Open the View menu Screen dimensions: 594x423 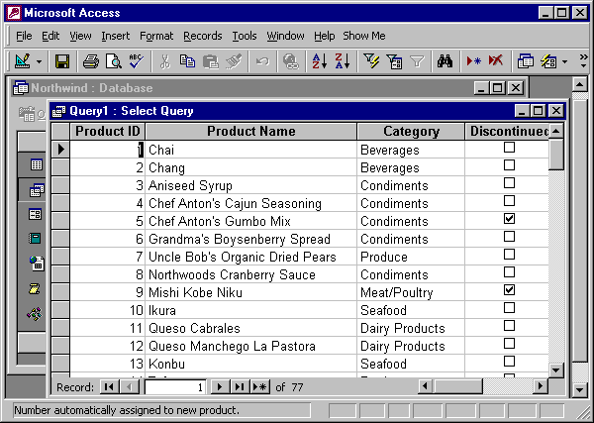pyautogui.click(x=80, y=36)
